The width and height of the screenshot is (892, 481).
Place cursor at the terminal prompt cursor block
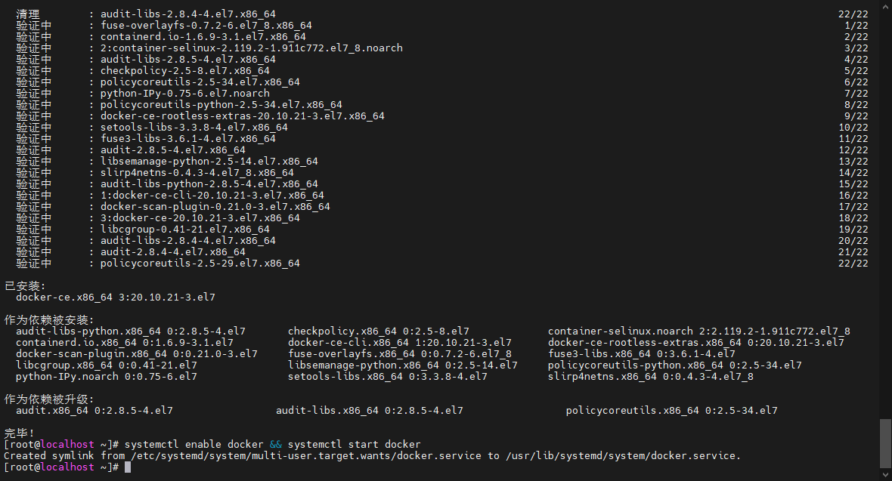[x=128, y=467]
